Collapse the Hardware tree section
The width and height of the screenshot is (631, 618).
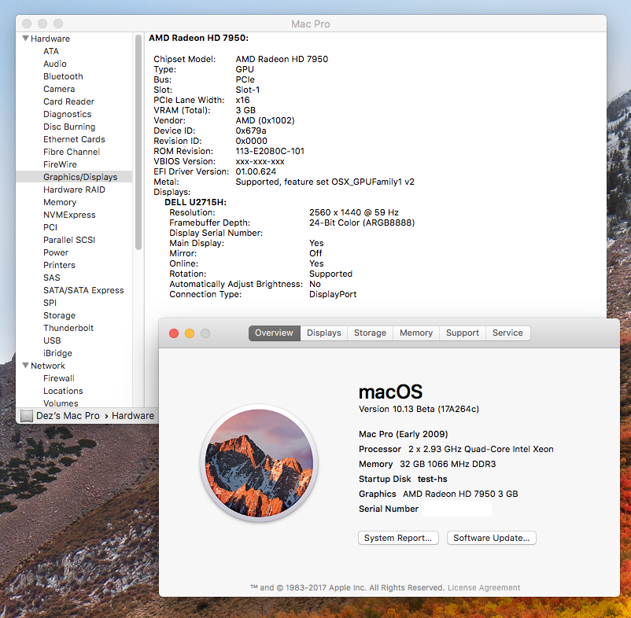[x=25, y=39]
